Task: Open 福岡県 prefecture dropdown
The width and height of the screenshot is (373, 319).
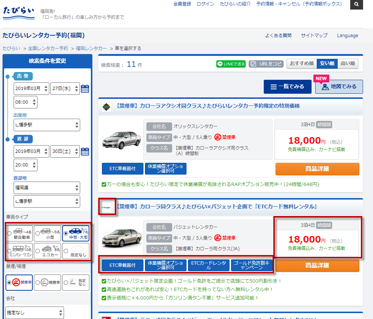Action: 47,188
